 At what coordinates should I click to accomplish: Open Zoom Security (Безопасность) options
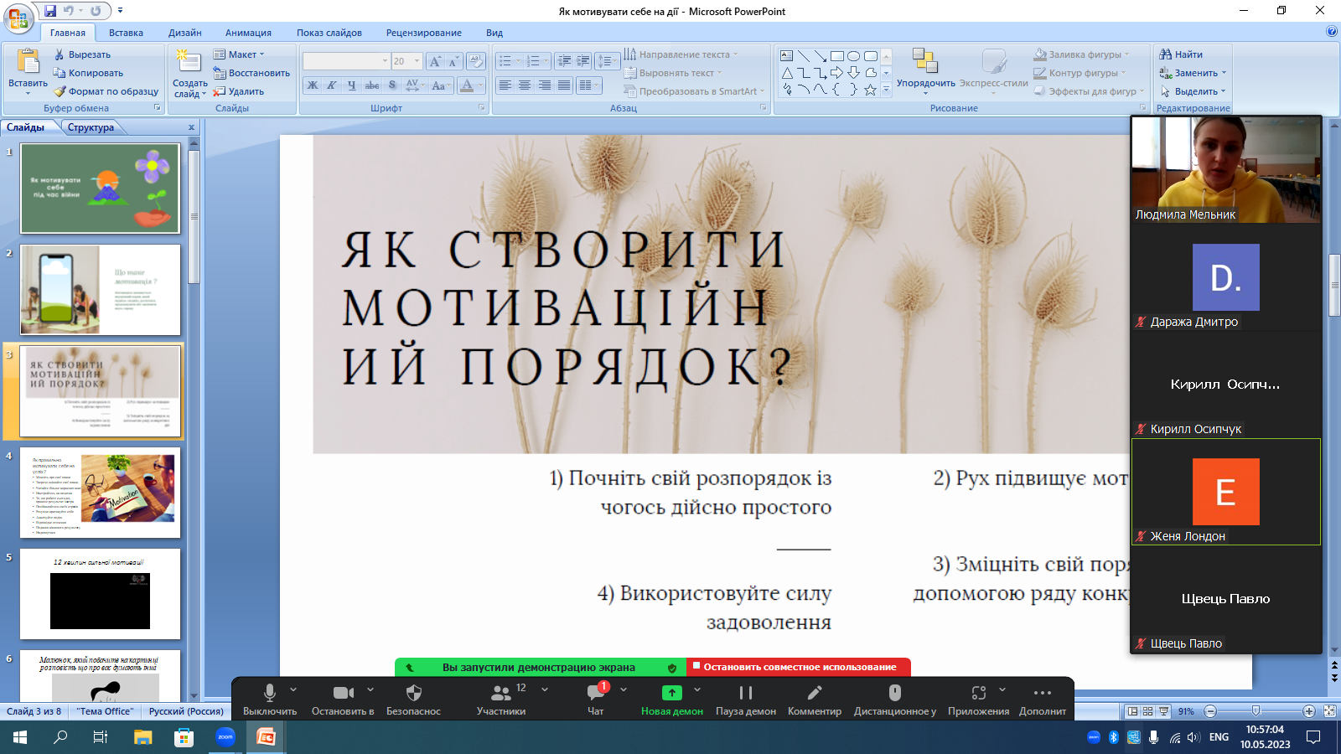click(x=413, y=700)
